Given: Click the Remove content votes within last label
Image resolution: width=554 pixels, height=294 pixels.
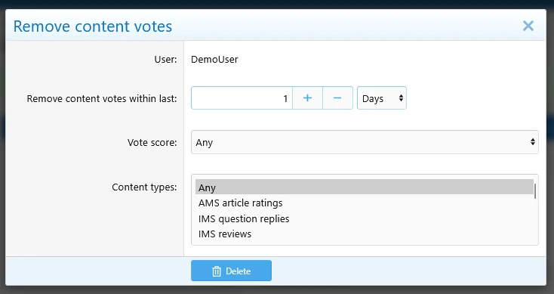Looking at the screenshot, I should [x=102, y=98].
